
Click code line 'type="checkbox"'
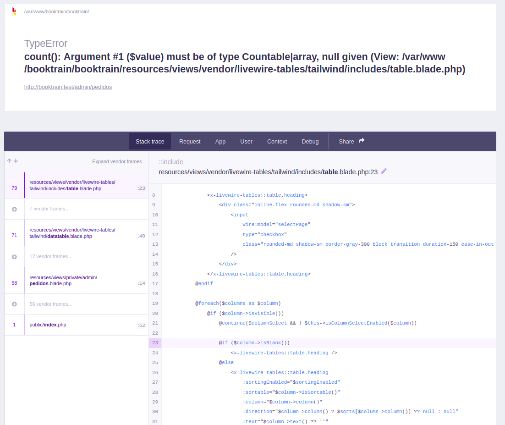click(264, 235)
